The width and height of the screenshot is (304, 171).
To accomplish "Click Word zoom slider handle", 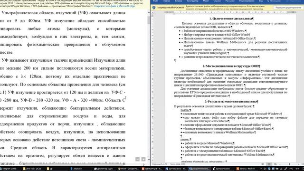I will coord(289,164).
